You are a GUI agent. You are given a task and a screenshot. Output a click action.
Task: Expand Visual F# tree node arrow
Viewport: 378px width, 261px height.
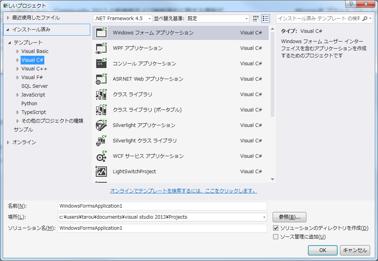(x=17, y=77)
